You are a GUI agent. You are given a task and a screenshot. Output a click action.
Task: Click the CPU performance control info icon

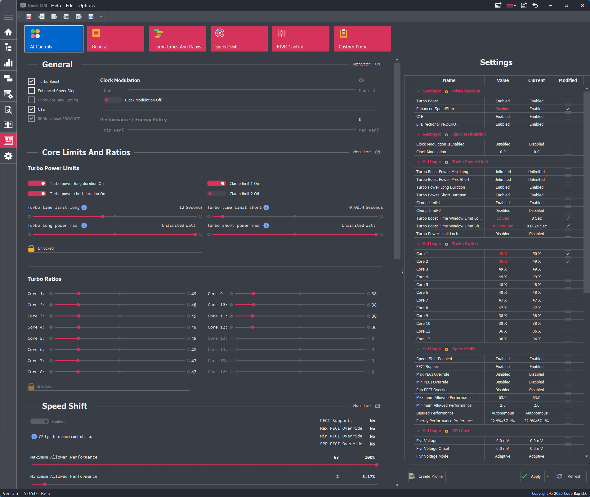coord(34,437)
